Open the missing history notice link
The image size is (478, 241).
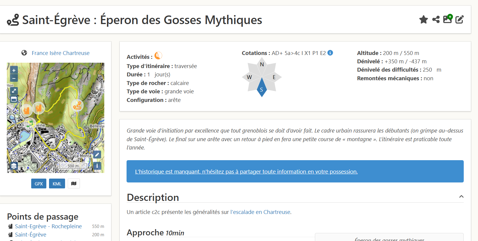pos(246,171)
